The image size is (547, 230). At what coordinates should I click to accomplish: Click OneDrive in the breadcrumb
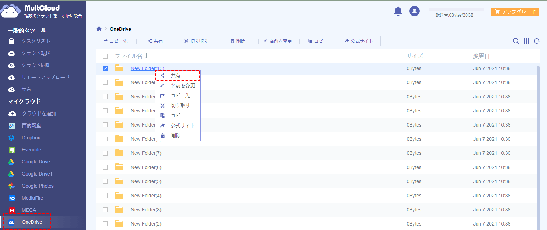pyautogui.click(x=120, y=29)
